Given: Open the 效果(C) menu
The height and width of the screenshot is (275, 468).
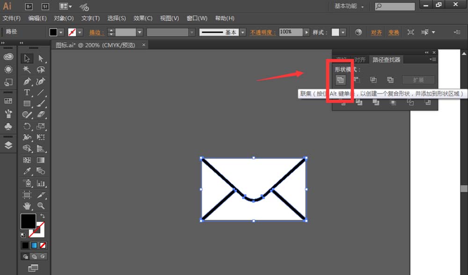Looking at the screenshot, I should 143,18.
